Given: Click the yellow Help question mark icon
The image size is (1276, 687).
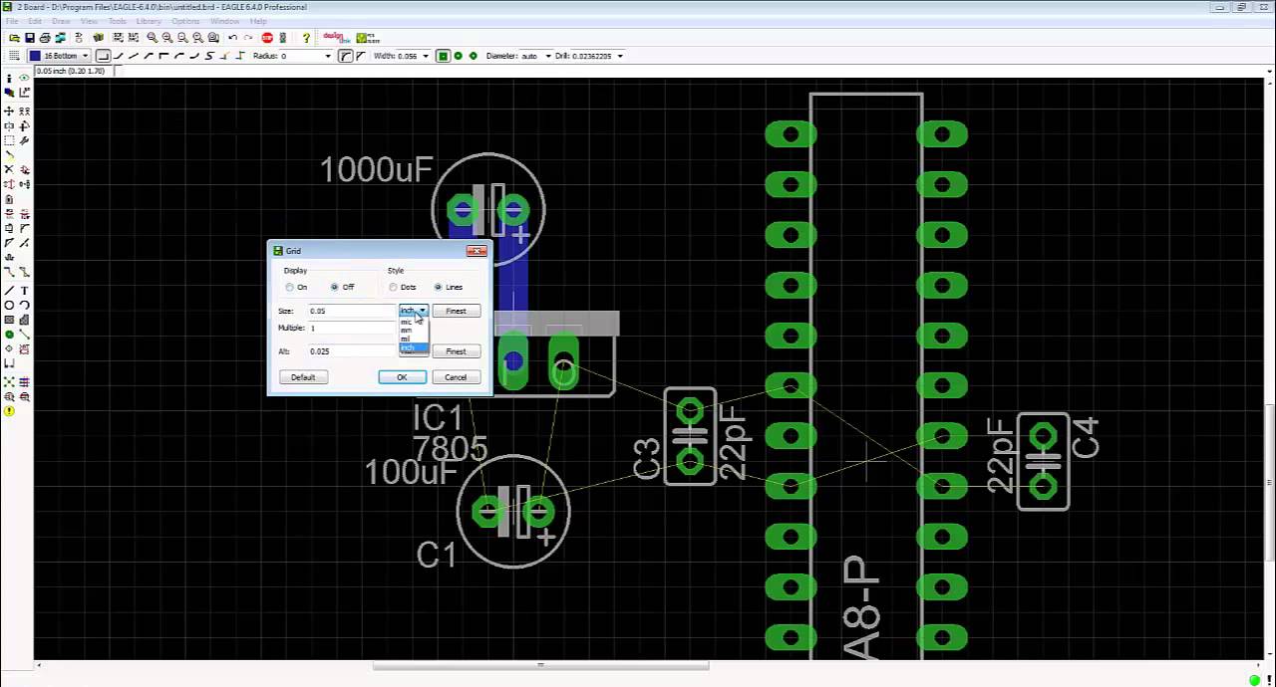Looking at the screenshot, I should pos(306,38).
